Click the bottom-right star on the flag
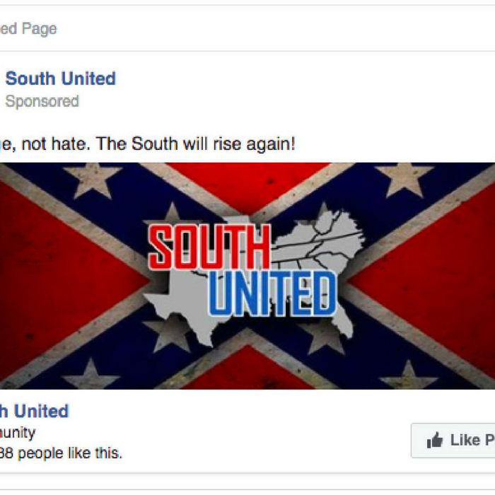Viewport: 495px width, 495px height. click(409, 375)
